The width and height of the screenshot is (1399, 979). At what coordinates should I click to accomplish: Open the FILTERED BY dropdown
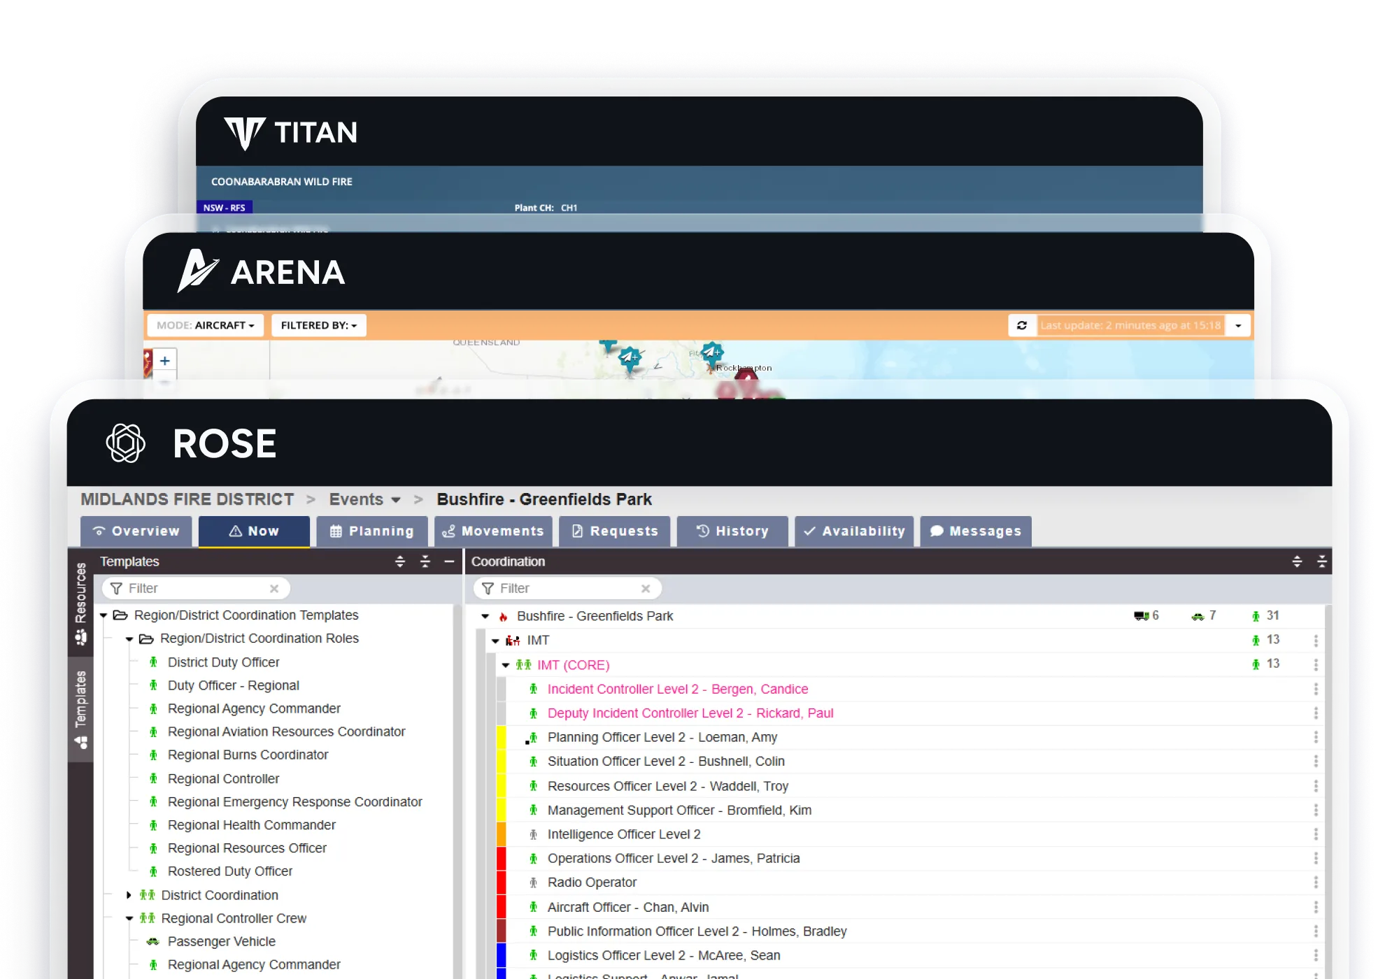coord(318,324)
